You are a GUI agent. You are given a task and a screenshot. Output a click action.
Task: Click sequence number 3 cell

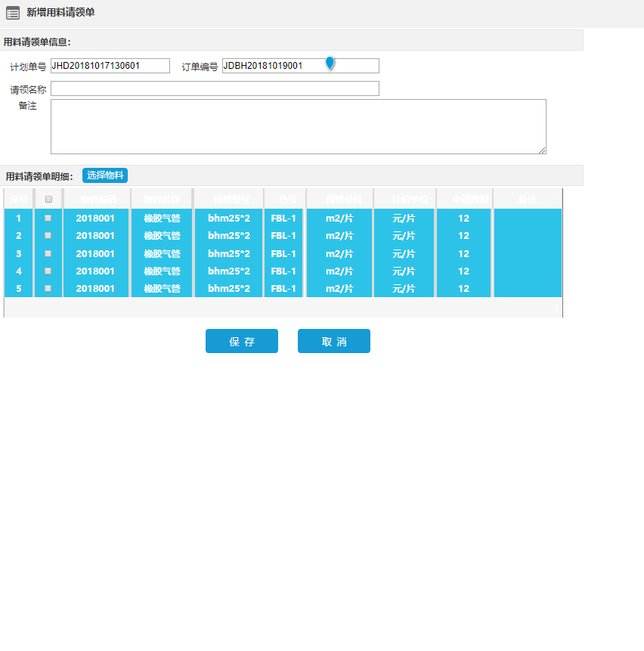[19, 254]
